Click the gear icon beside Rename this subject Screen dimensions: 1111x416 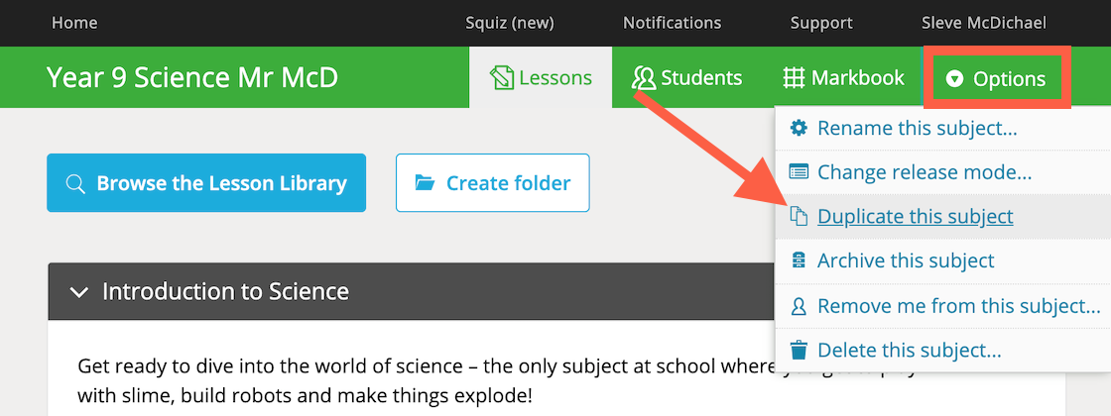(x=799, y=128)
